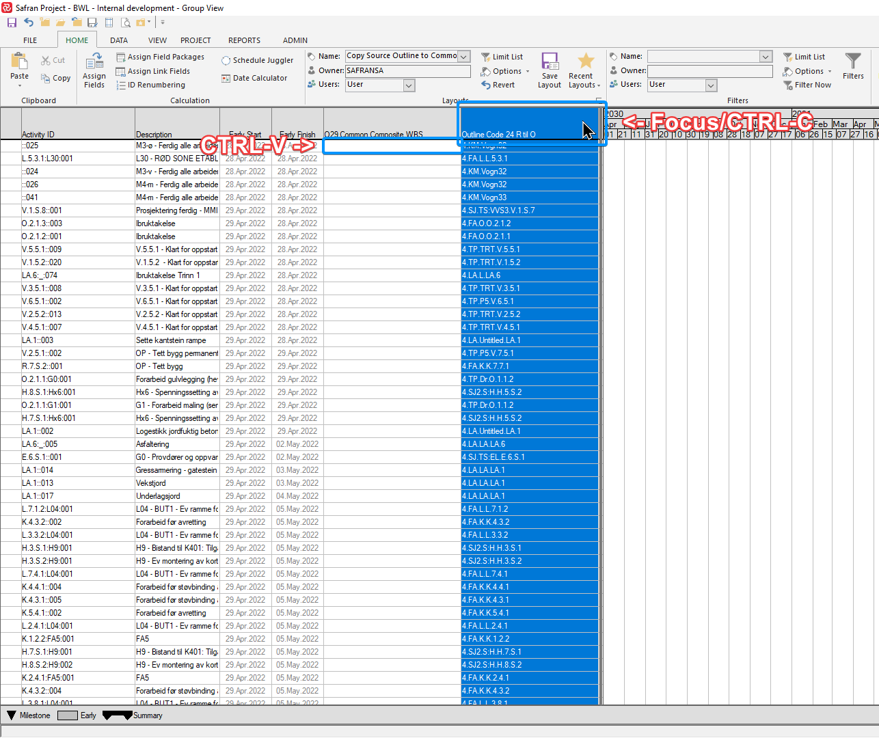
Task: Open the Paste dropdown menu
Action: coord(19,85)
